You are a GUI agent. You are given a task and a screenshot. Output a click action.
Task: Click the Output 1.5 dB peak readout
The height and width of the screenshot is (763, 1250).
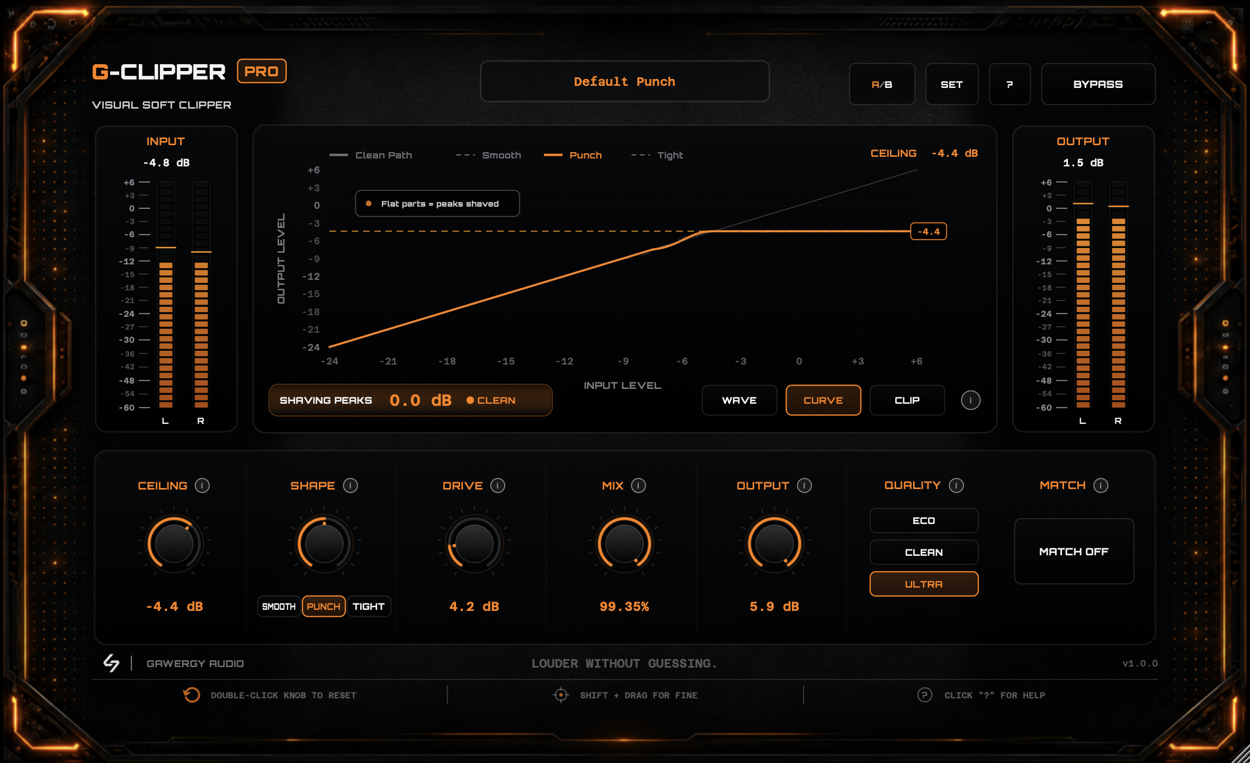coord(1083,163)
